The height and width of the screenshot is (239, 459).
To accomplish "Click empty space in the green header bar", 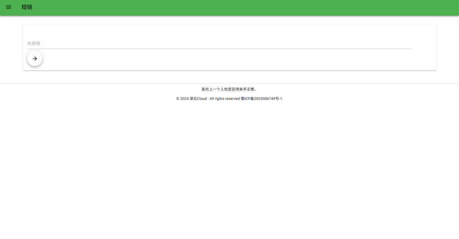I will (224, 7).
